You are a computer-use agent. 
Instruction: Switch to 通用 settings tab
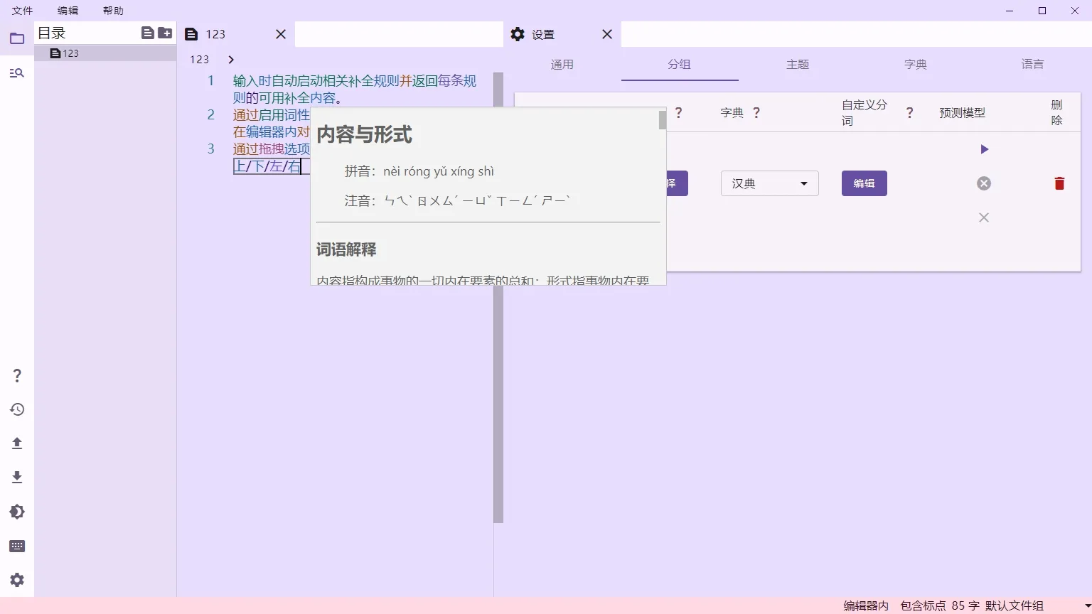coord(562,65)
